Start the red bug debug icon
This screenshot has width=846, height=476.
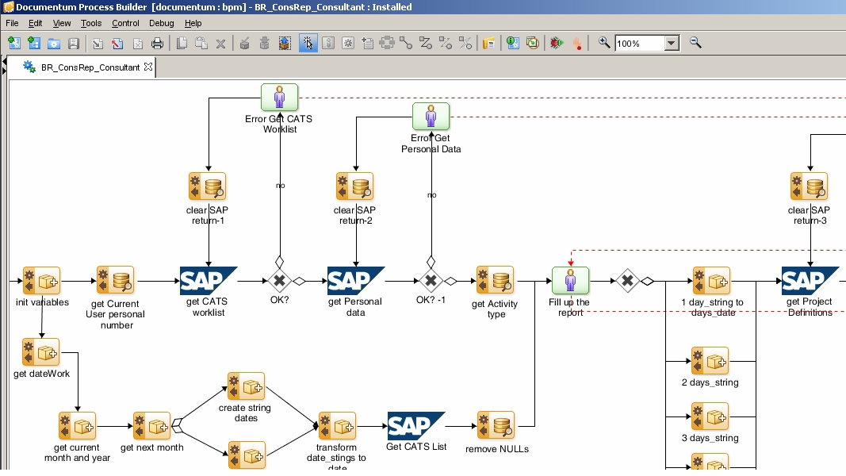[x=557, y=44]
